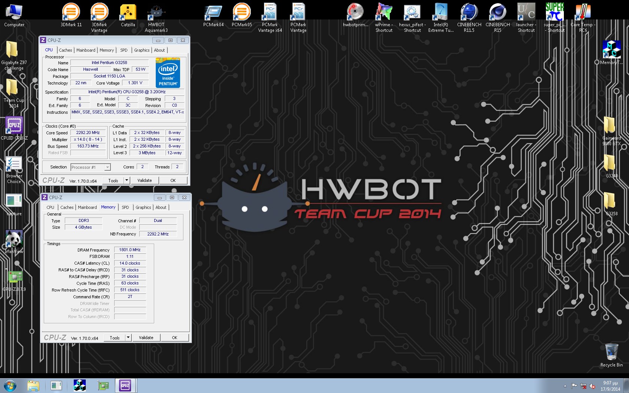Switch to Mainboard tab in top CPU-Z

86,50
